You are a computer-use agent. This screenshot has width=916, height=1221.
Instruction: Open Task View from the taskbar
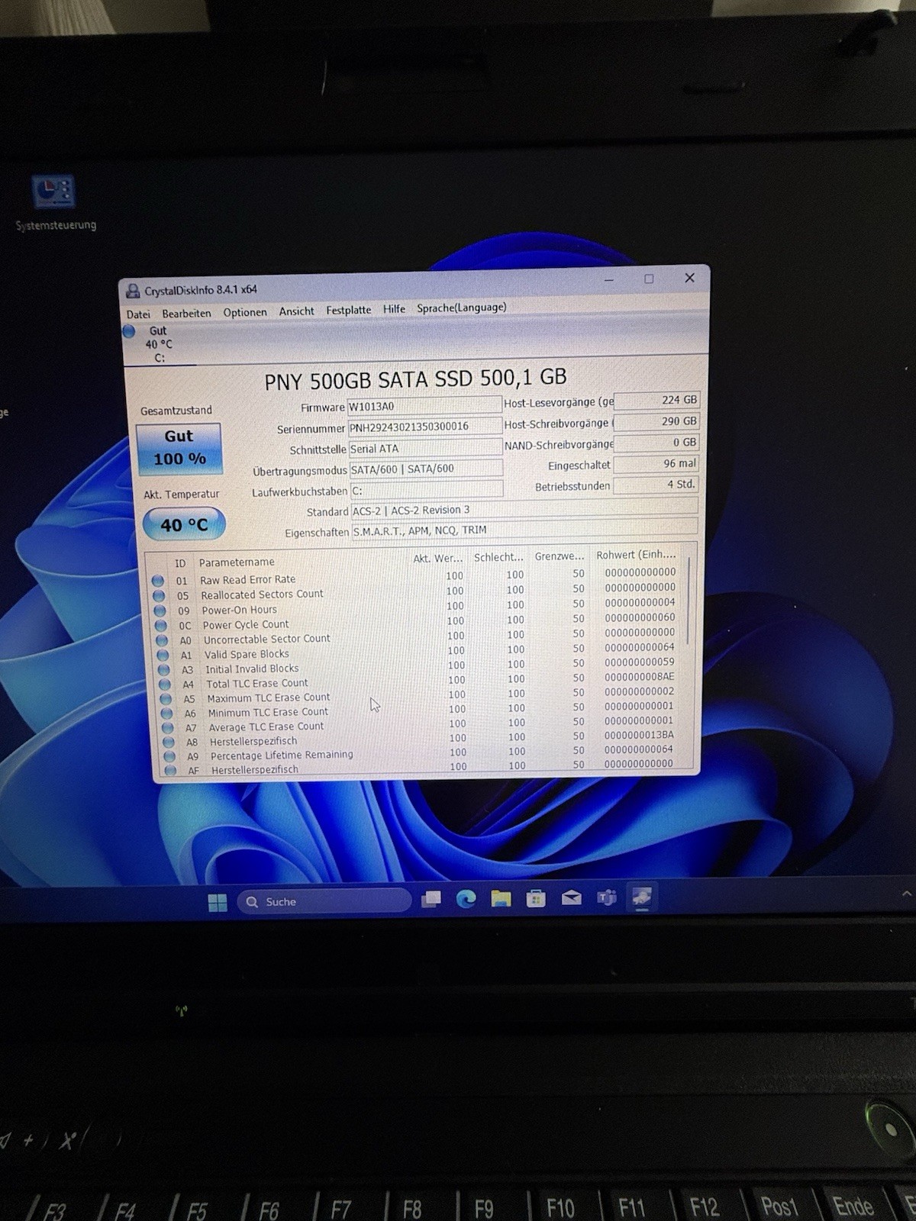pyautogui.click(x=431, y=900)
